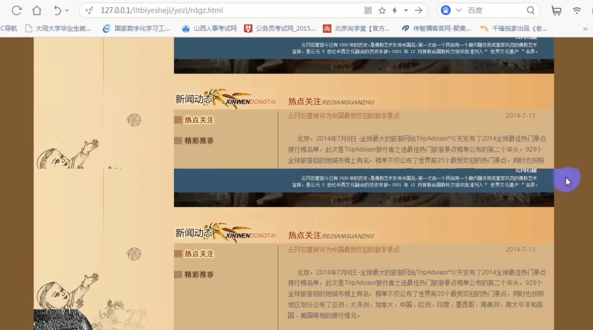Reload the page with the refresh icon
The height and width of the screenshot is (330, 593).
click(x=16, y=11)
